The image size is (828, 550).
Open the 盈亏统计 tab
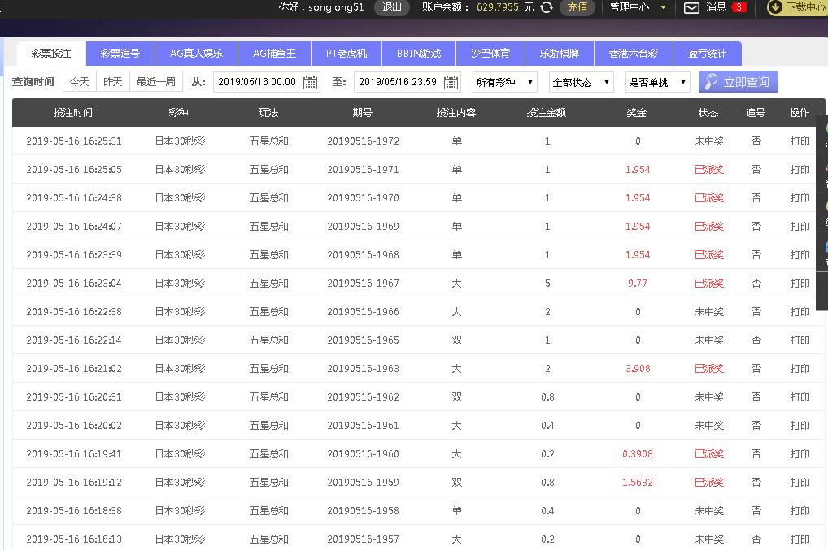(708, 54)
